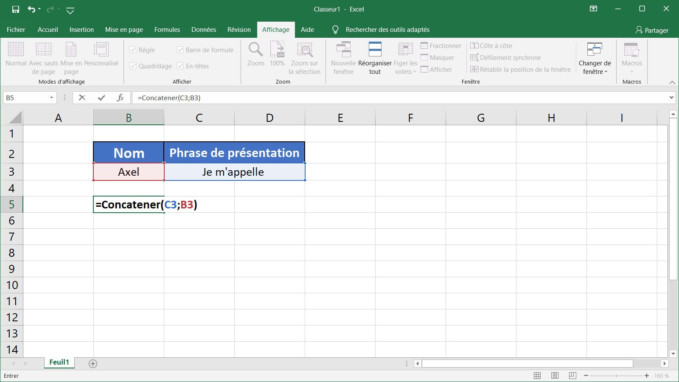Open a Nouvelle fenêtre
Screen dimensions: 679x382
click(x=343, y=59)
